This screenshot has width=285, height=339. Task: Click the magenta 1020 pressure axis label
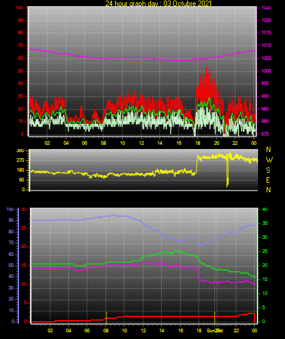(x=266, y=20)
